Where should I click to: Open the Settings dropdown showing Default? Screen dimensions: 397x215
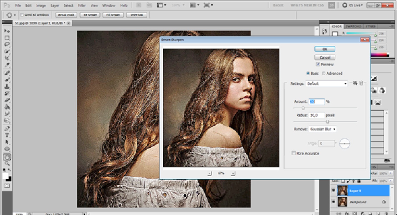(326, 84)
